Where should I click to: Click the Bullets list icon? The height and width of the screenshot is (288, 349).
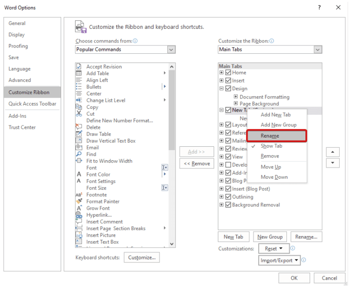[79, 87]
